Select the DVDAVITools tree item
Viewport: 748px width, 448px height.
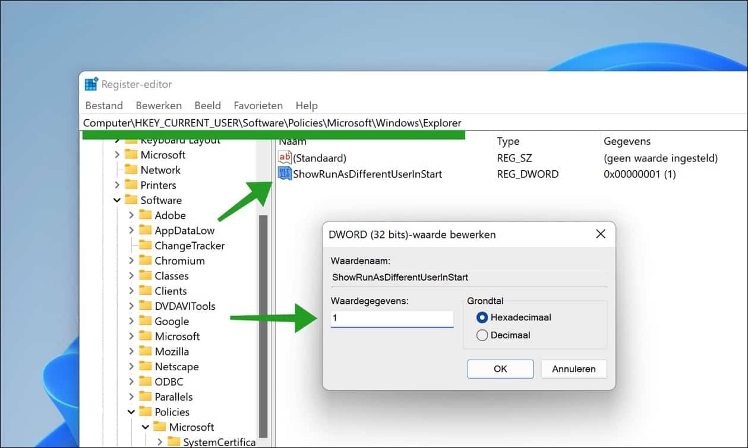point(185,306)
